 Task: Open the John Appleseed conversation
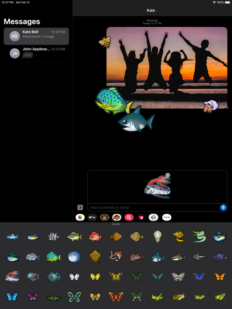36,54
